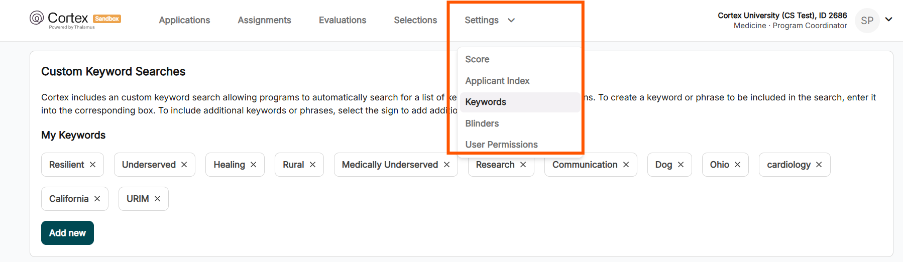Delete the Dog keyword tag
Screen dimensions: 903x262
click(x=681, y=165)
